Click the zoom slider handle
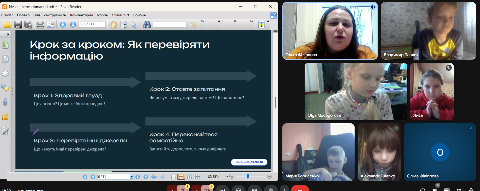The width and height of the screenshot is (480, 191). pos(248,176)
